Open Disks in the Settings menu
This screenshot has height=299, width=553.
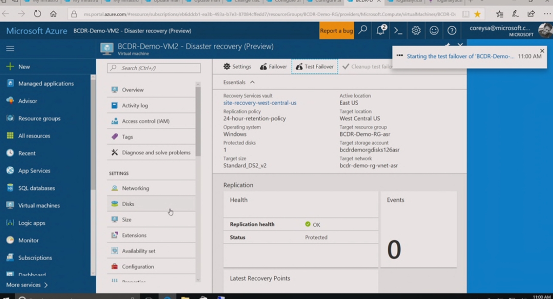point(128,204)
